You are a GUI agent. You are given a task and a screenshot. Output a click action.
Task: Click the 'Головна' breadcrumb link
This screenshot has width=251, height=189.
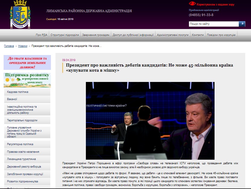coord(9,46)
